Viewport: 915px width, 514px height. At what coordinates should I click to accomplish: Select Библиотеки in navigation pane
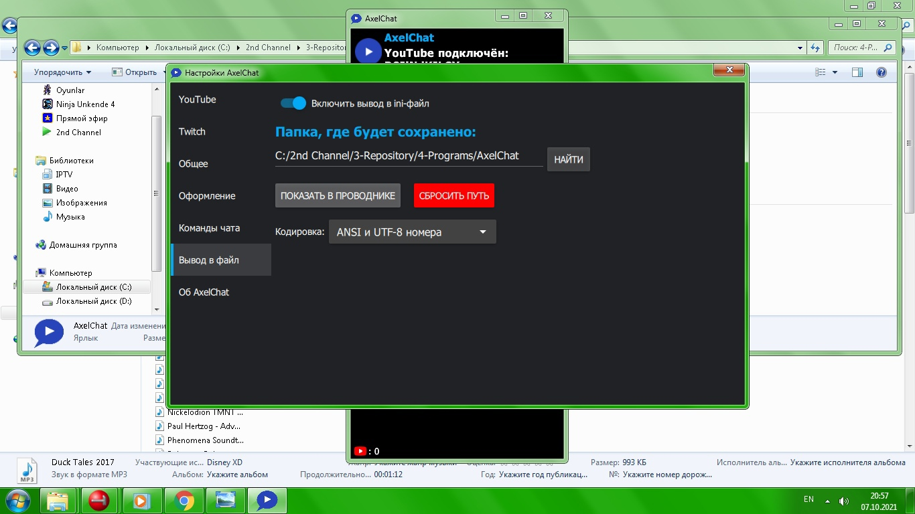coord(65,161)
